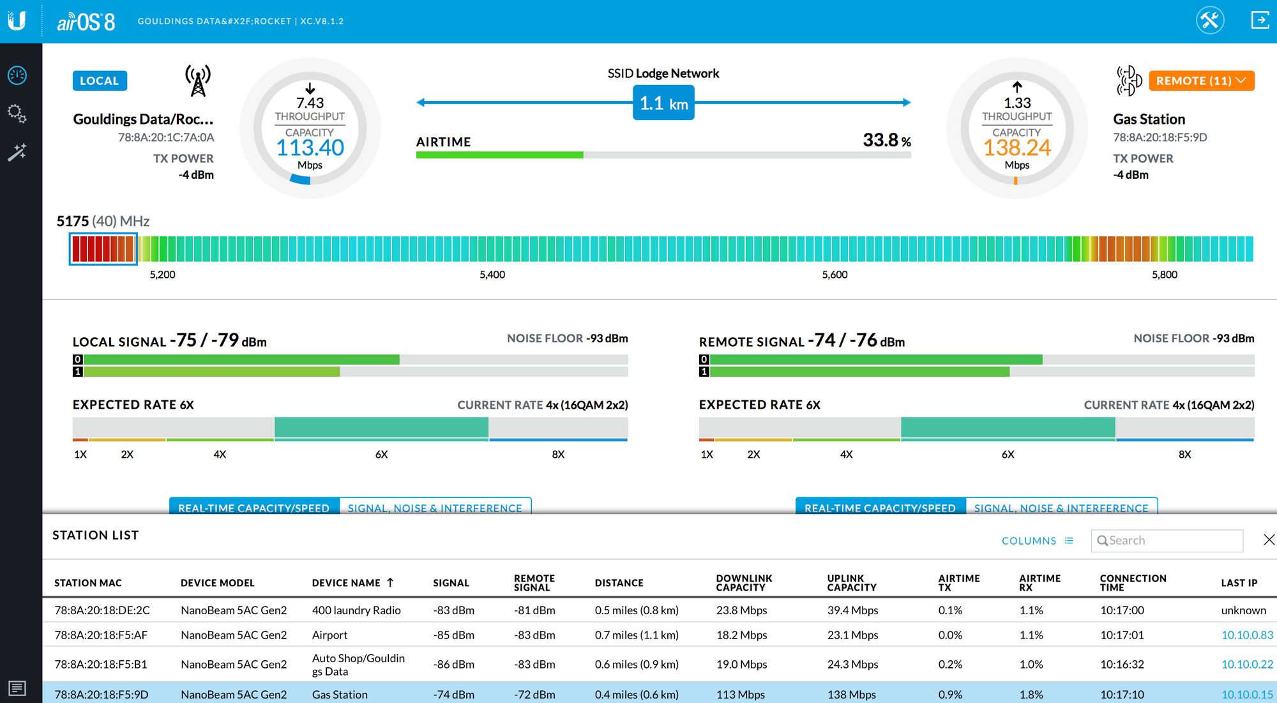Viewport: 1277px width, 703px height.
Task: Open the dashboard gauge sidebar icon
Action: 17,75
